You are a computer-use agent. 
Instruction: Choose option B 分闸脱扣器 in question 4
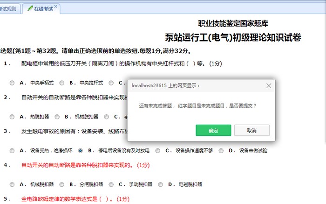(x=62, y=184)
